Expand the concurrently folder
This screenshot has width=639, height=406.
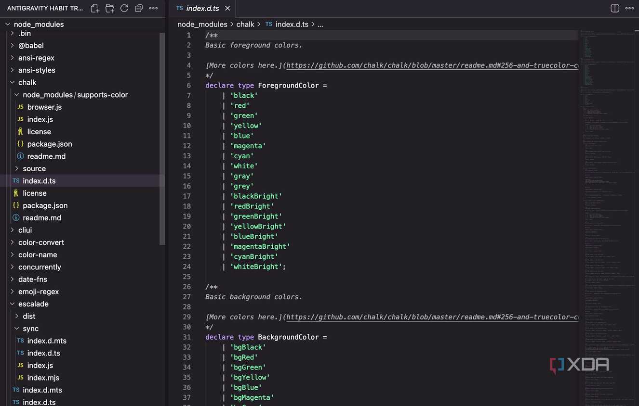[x=82, y=267]
